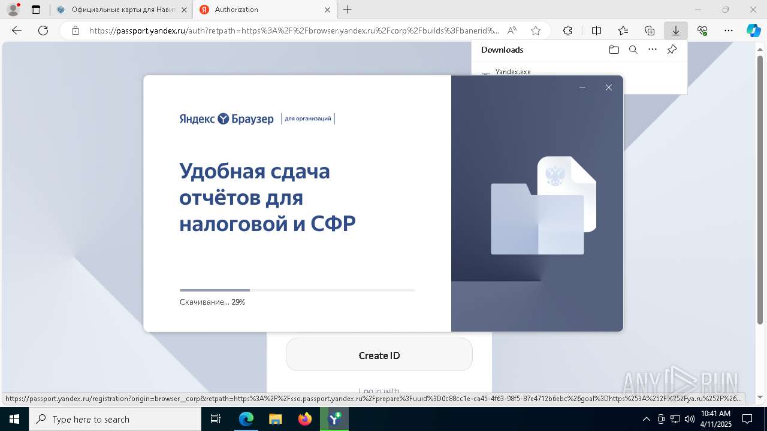Close the Yandex Browser installer window
Image resolution: width=767 pixels, height=431 pixels.
click(608, 87)
